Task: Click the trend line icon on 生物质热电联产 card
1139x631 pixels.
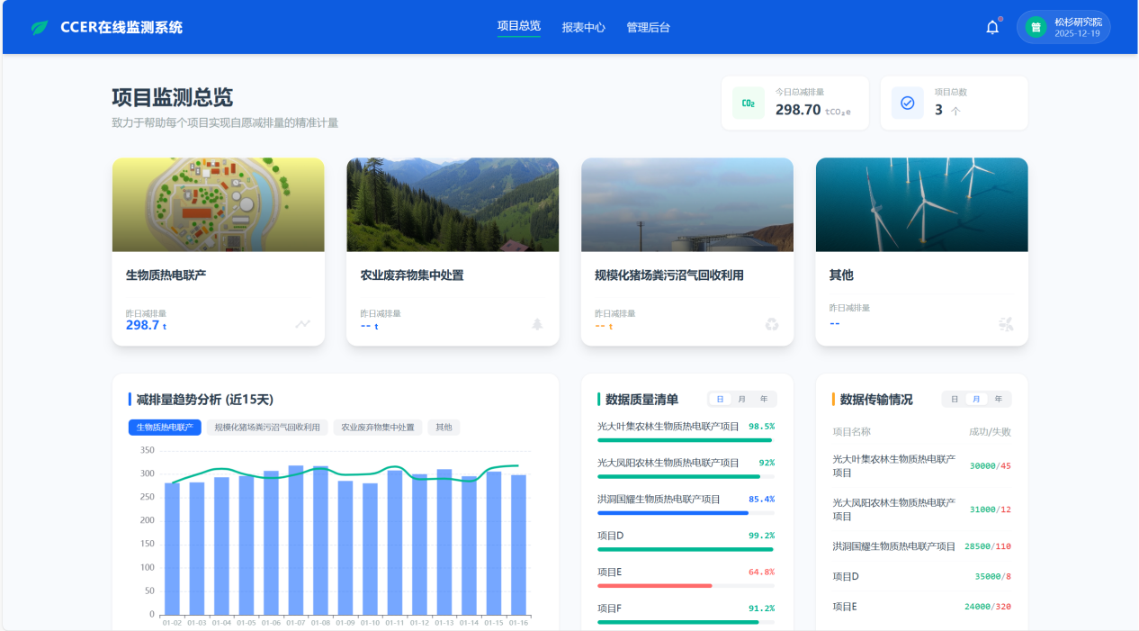Action: 303,324
